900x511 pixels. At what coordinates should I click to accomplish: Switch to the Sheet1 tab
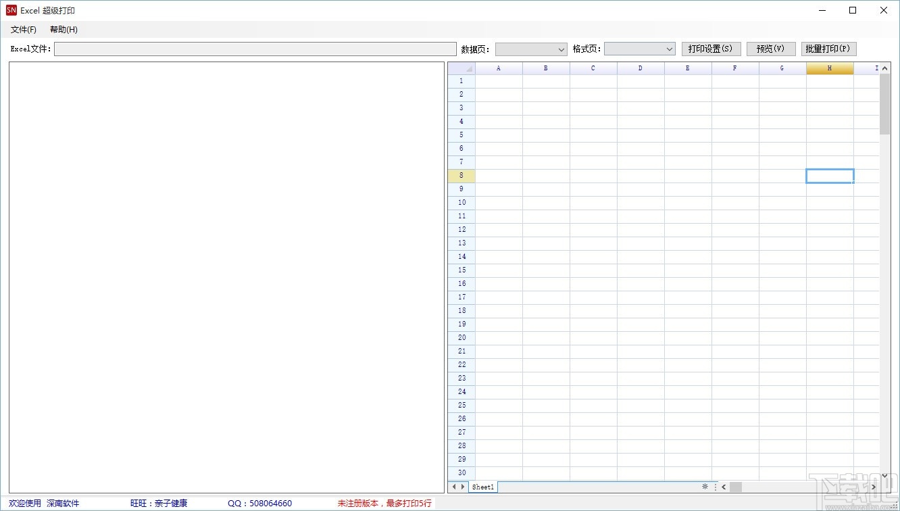click(x=483, y=487)
